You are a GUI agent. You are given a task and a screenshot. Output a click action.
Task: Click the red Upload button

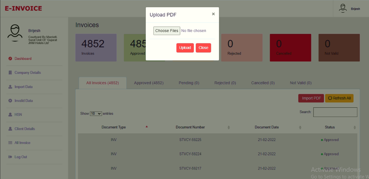coord(185,48)
